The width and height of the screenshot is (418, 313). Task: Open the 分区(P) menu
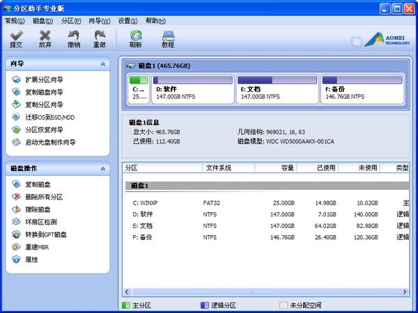click(x=71, y=21)
